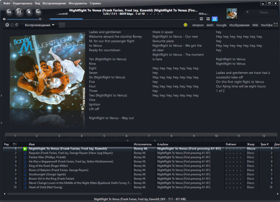Seek within the track progress bar

point(122,19)
